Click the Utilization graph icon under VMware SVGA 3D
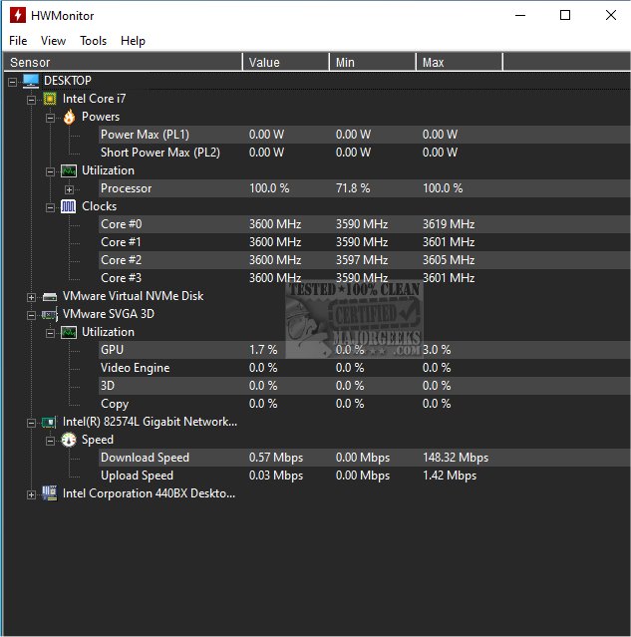631x637 pixels. (x=69, y=332)
